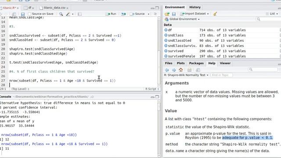The image size is (281, 158).
Task: Click the Source button
Action: pyautogui.click(x=137, y=14)
